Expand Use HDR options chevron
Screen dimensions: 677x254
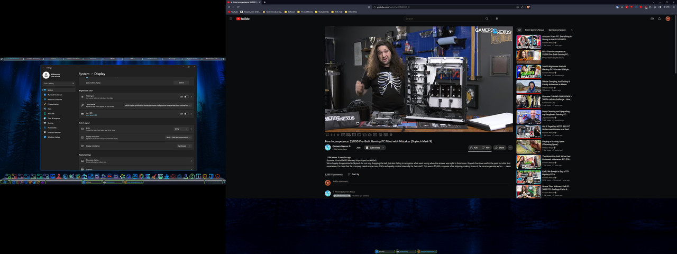click(191, 114)
